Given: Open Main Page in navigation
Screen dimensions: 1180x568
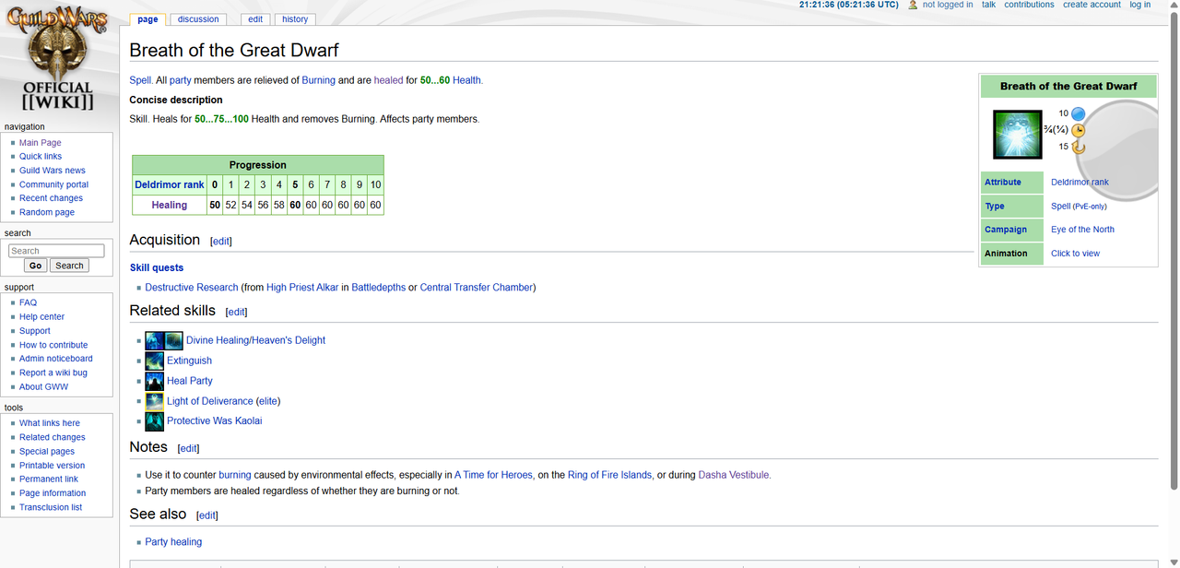Looking at the screenshot, I should pyautogui.click(x=41, y=143).
